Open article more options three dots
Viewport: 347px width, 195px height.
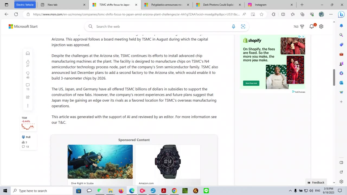[28, 106]
